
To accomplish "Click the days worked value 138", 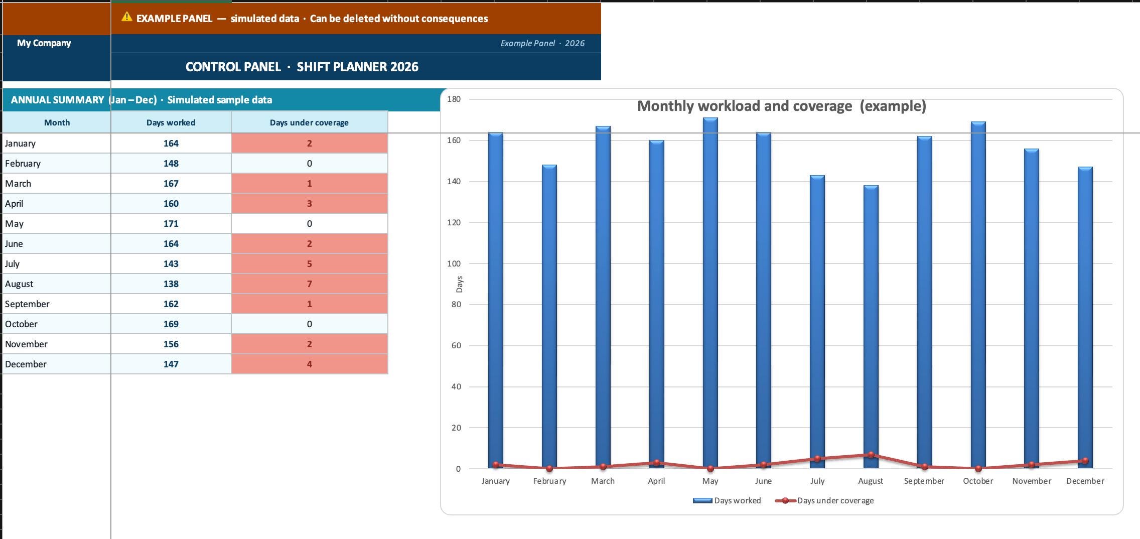I will coord(171,284).
